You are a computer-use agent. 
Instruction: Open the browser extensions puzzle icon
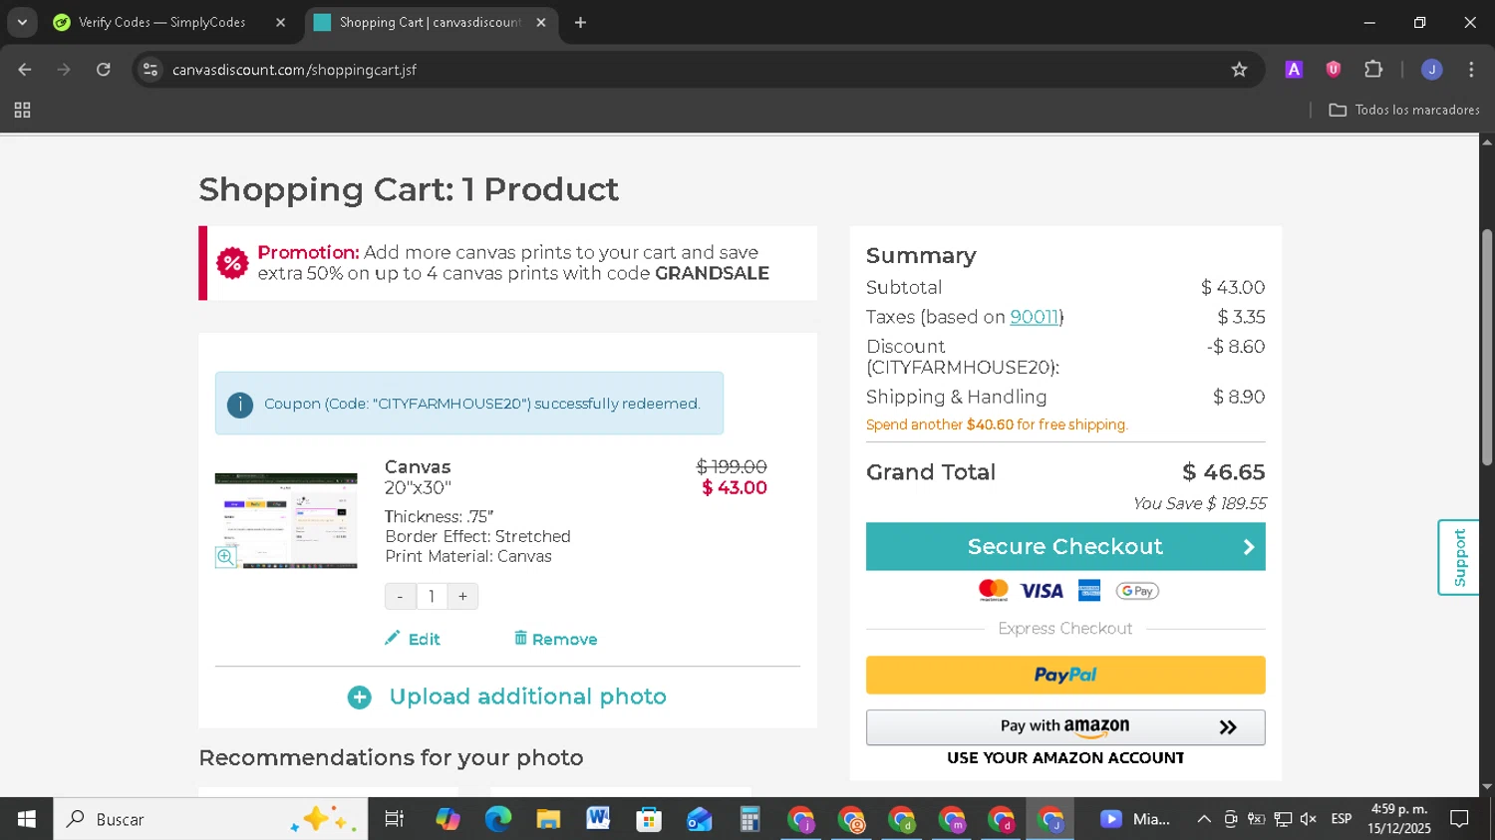click(x=1373, y=70)
